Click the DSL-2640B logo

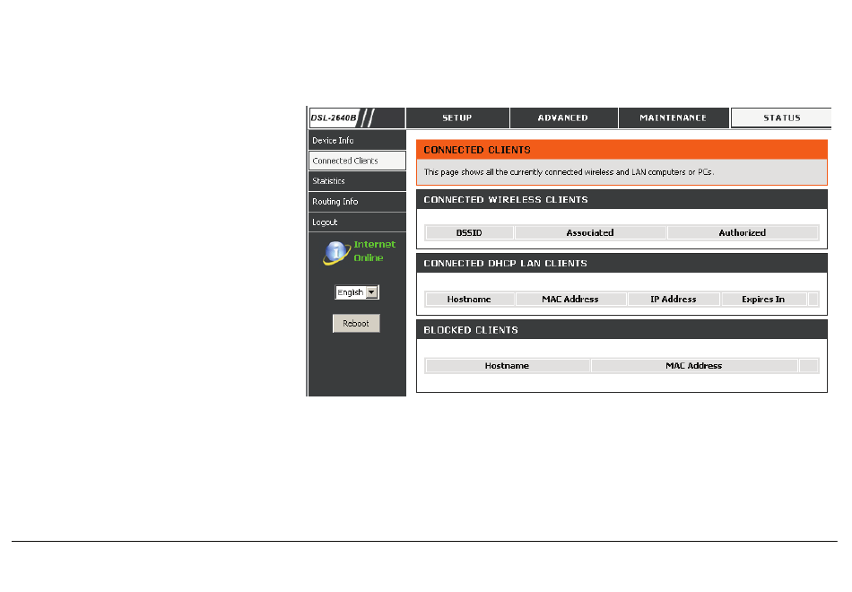334,118
